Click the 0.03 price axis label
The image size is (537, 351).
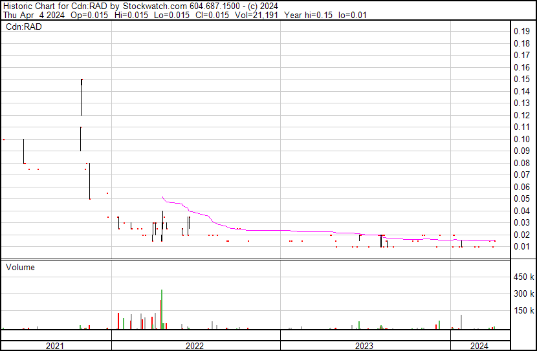pyautogui.click(x=521, y=222)
